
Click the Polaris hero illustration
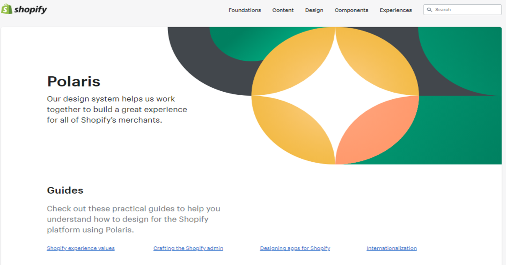click(335, 96)
